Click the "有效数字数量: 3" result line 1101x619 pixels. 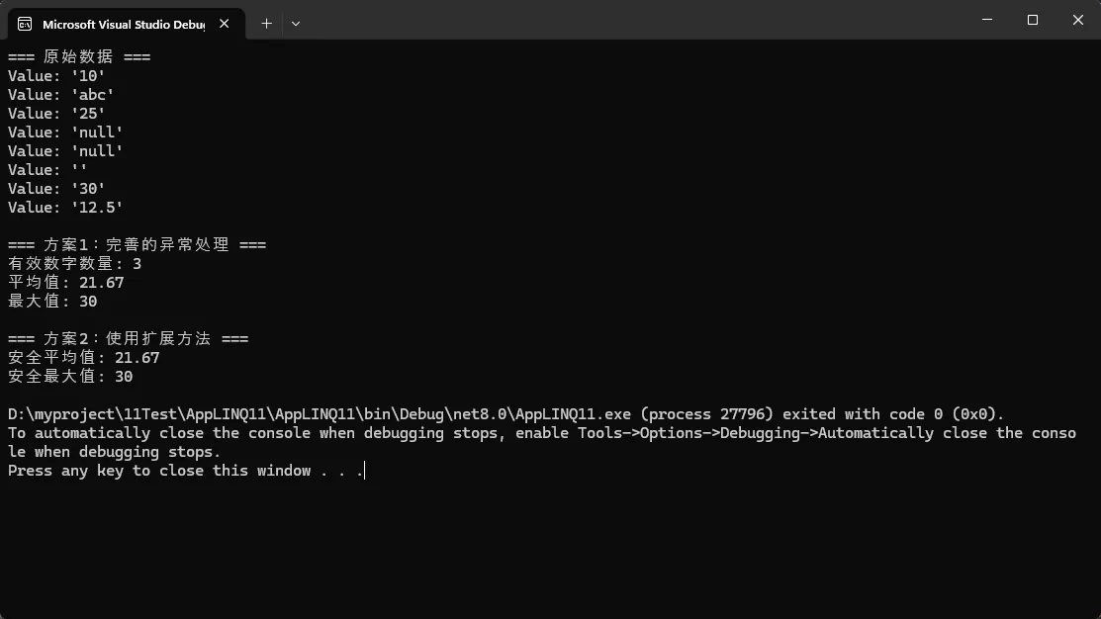pyautogui.click(x=75, y=263)
